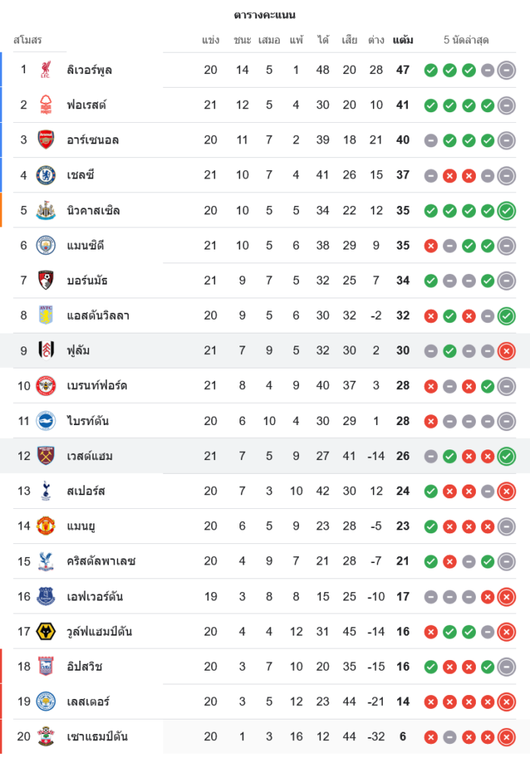Click the Liverpool club crest

pos(46,70)
